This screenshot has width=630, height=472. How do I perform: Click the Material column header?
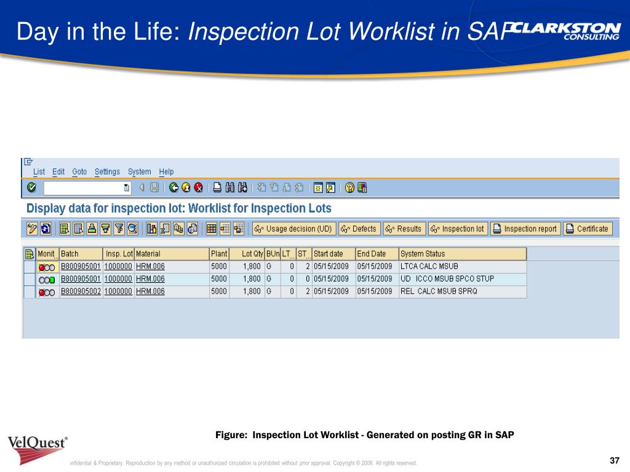point(172,254)
